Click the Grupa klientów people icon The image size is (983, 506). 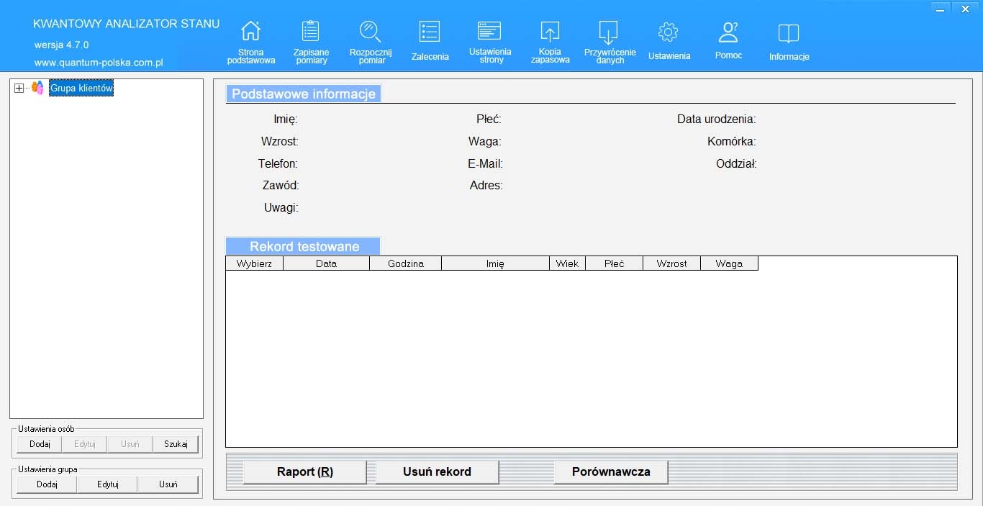click(37, 88)
